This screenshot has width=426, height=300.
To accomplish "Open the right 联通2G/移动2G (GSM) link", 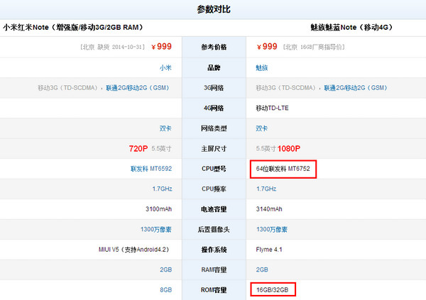I will click(356, 88).
